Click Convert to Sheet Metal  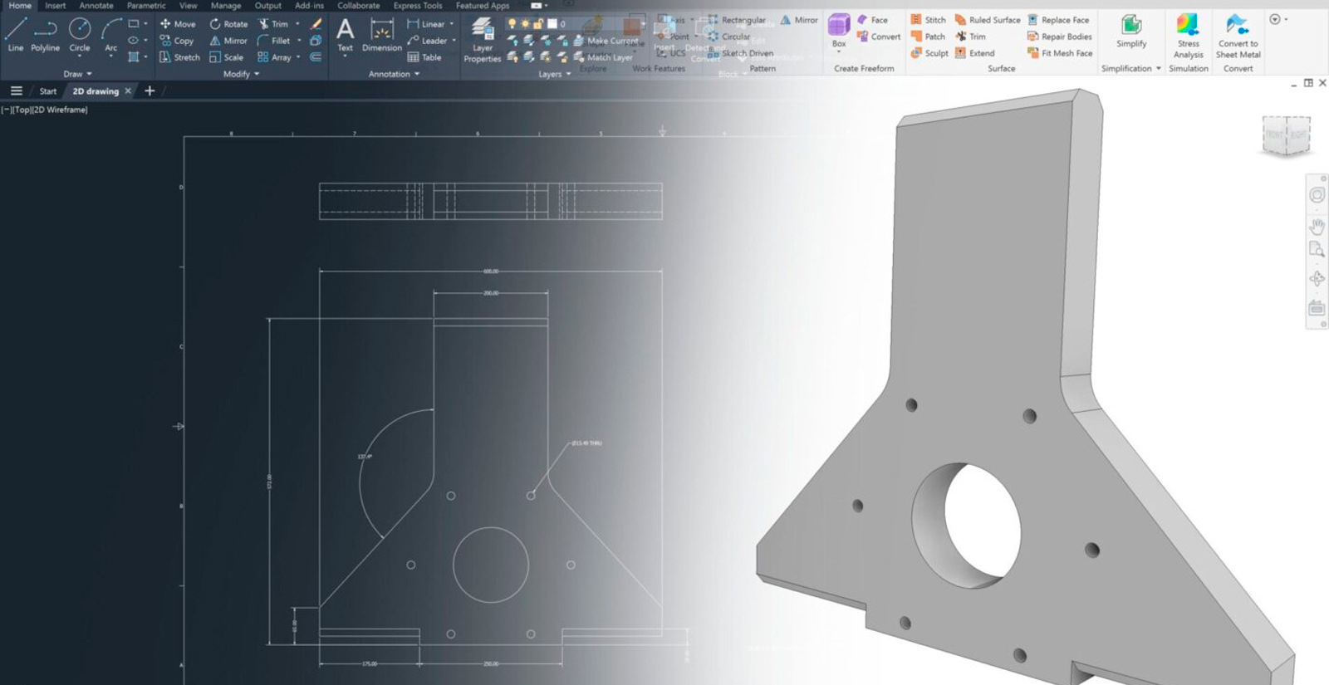(x=1238, y=36)
